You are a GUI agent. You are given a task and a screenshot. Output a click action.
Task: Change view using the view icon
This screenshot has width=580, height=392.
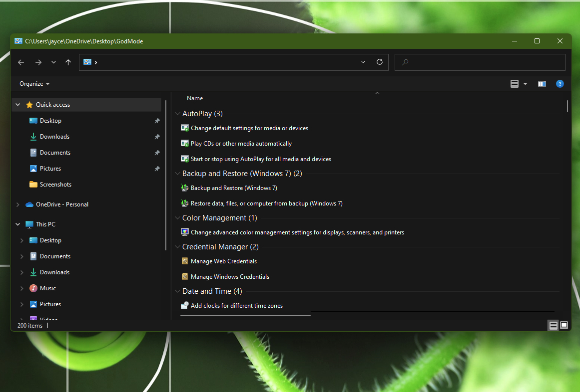[x=514, y=84]
